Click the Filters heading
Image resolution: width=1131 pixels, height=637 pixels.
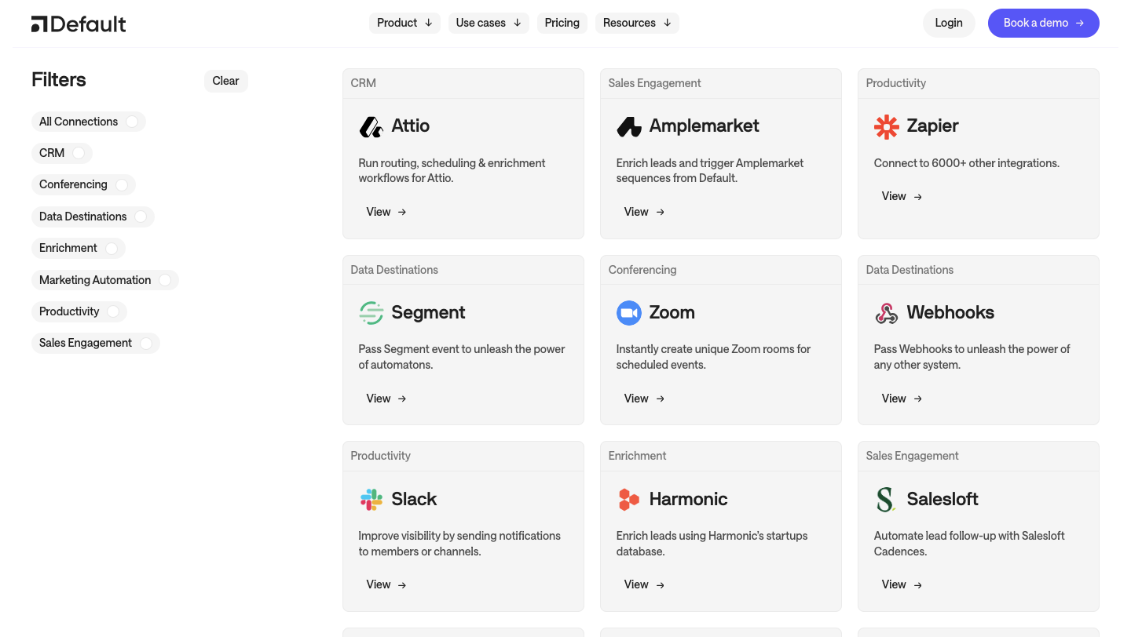coord(59,80)
